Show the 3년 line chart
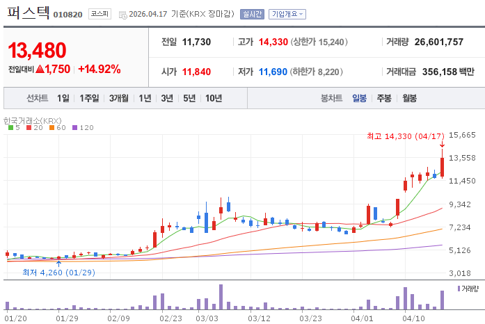Image resolution: width=485 pixels, height=324 pixels. pos(167,98)
